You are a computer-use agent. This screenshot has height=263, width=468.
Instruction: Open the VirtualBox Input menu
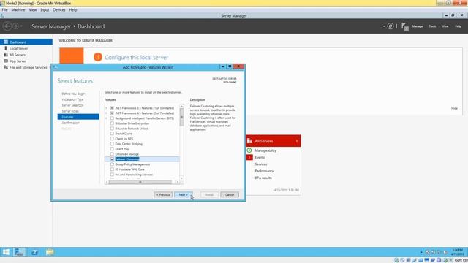pyautogui.click(x=45, y=9)
